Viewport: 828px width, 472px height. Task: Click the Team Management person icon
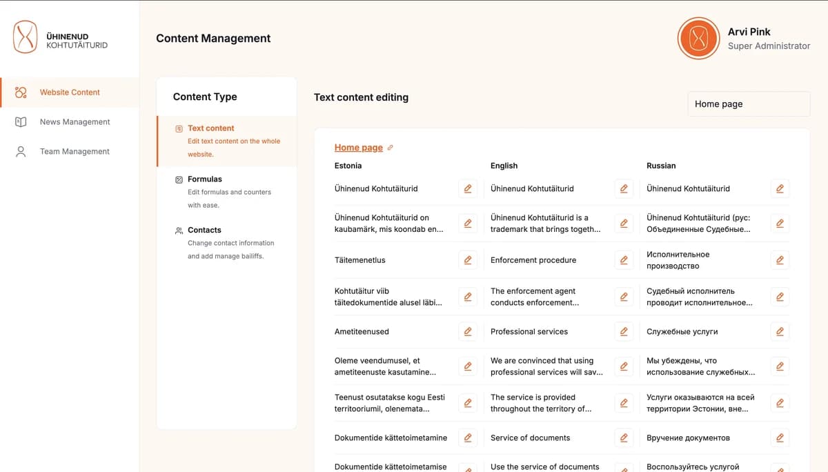(x=21, y=152)
